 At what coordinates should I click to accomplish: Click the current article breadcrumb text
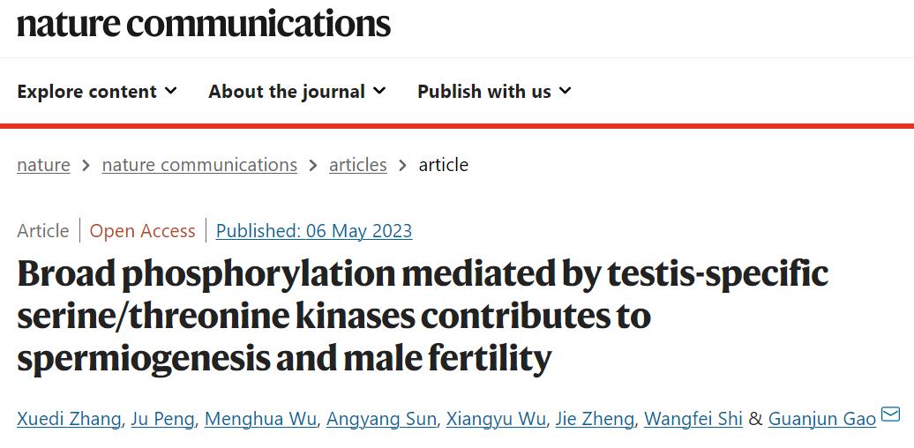point(443,165)
